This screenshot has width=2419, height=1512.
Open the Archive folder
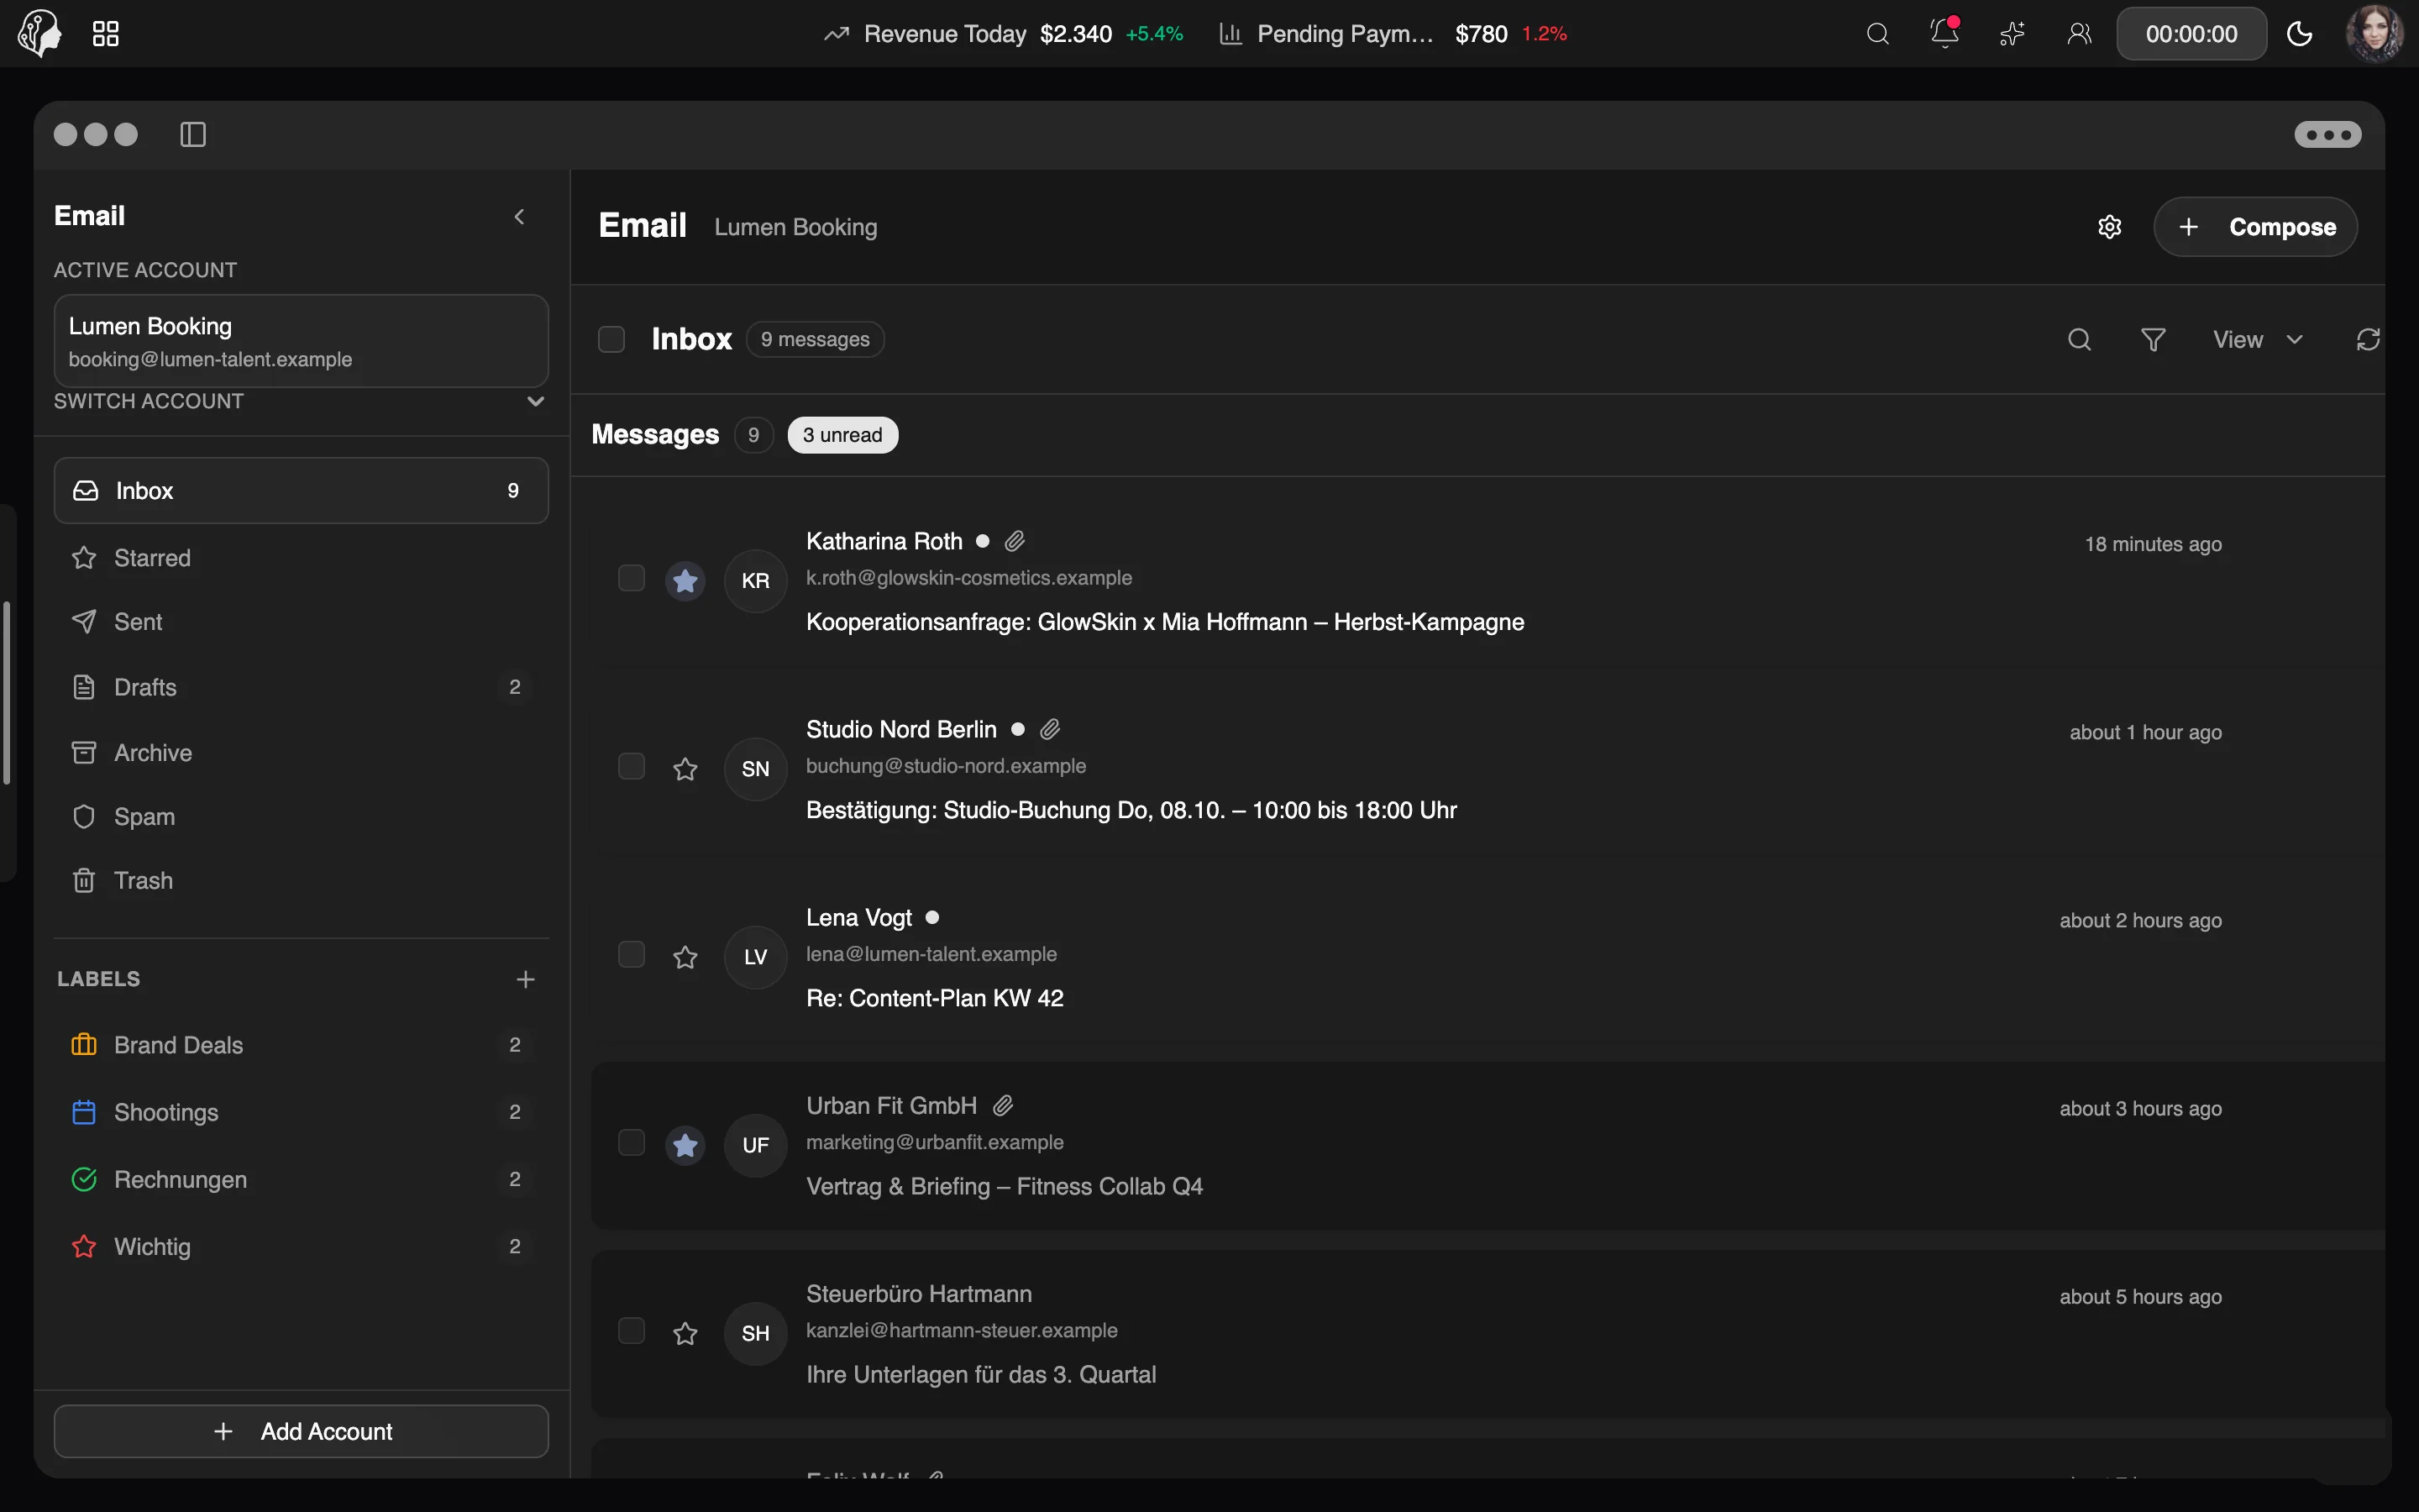[x=301, y=752]
